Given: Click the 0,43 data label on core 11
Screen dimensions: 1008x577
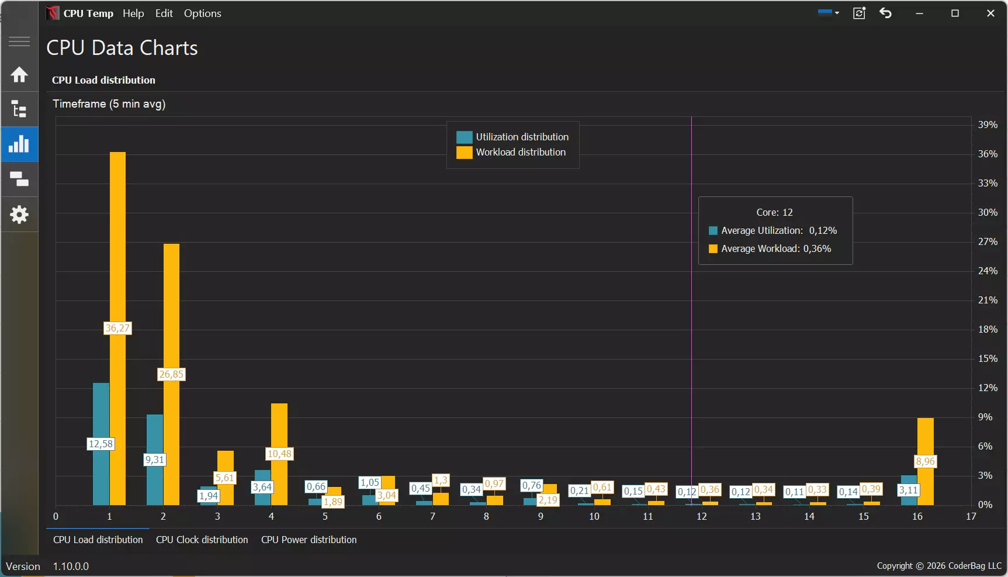Looking at the screenshot, I should pyautogui.click(x=656, y=489).
